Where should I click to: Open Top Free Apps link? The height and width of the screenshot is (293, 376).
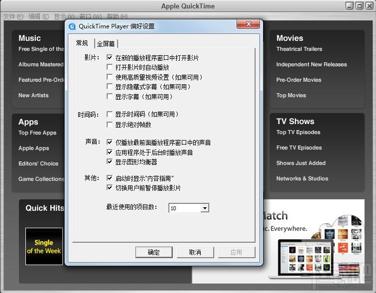(37, 133)
